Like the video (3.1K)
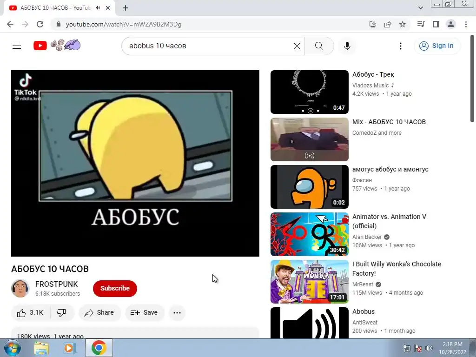This screenshot has width=476, height=357. [x=30, y=313]
